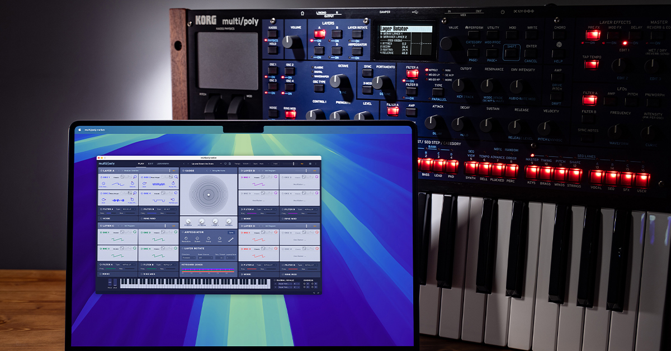Click the Arpeggiator Sync button

tap(230, 231)
